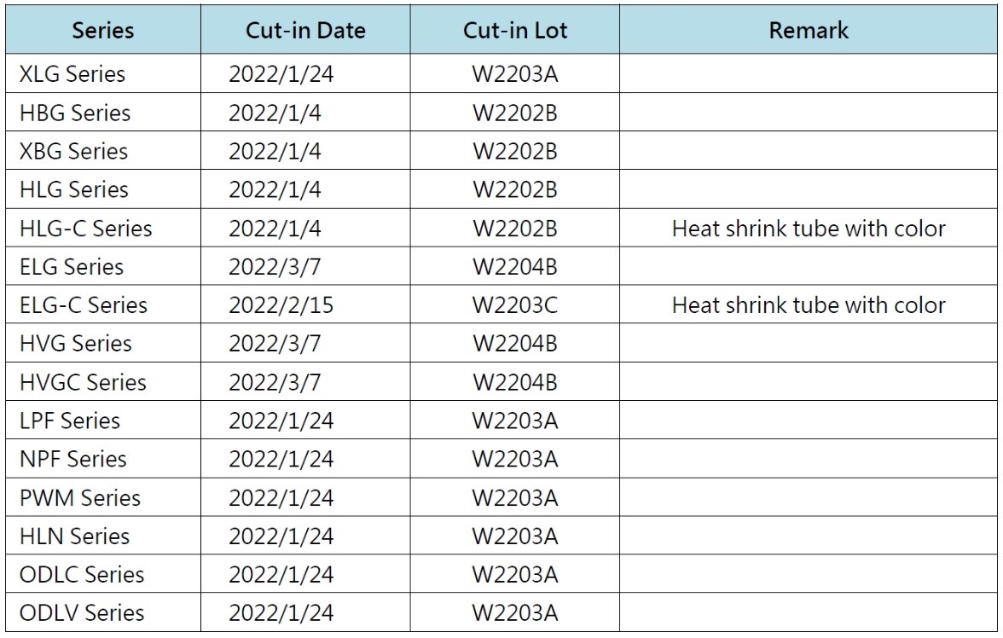The image size is (1003, 638).
Task: Select the ODLV Series cell
Action: coord(81,612)
